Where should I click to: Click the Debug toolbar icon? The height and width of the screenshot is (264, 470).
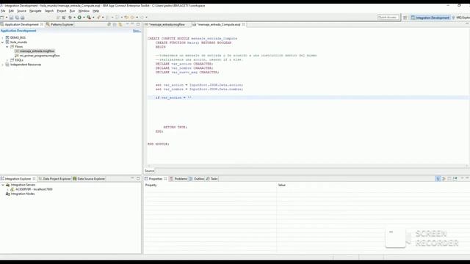[70, 18]
